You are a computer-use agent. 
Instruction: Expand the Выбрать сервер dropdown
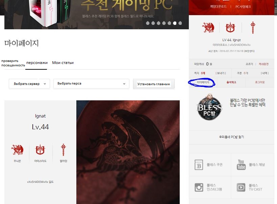coord(29,84)
